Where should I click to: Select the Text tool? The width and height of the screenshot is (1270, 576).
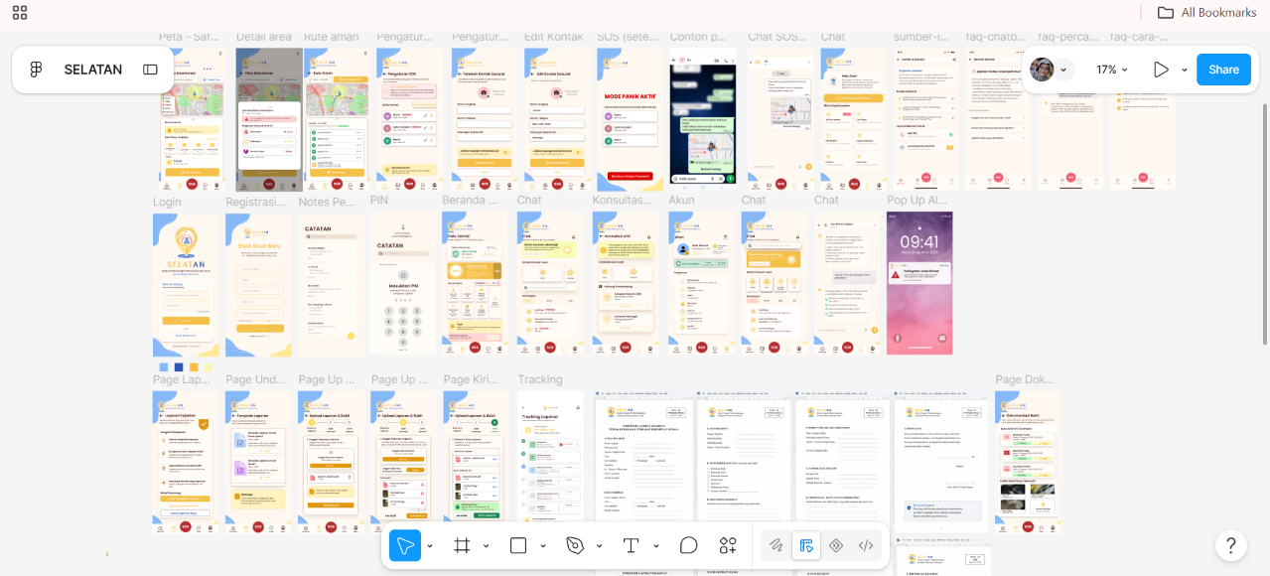click(631, 545)
